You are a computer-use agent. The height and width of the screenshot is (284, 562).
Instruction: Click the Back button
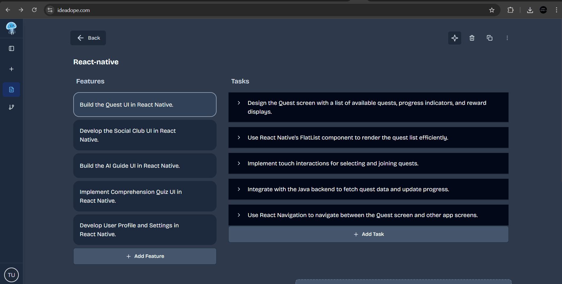tap(88, 38)
